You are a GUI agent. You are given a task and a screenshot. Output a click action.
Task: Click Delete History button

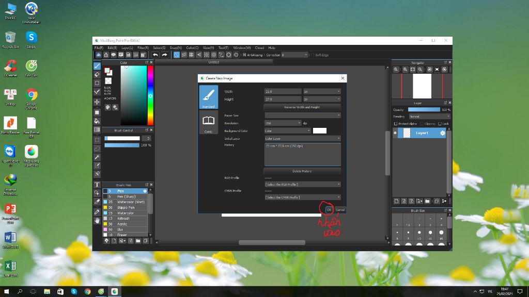tap(302, 171)
